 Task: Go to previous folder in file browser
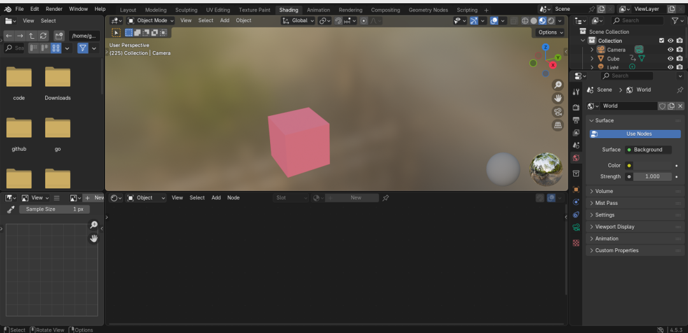pyautogui.click(x=9, y=36)
